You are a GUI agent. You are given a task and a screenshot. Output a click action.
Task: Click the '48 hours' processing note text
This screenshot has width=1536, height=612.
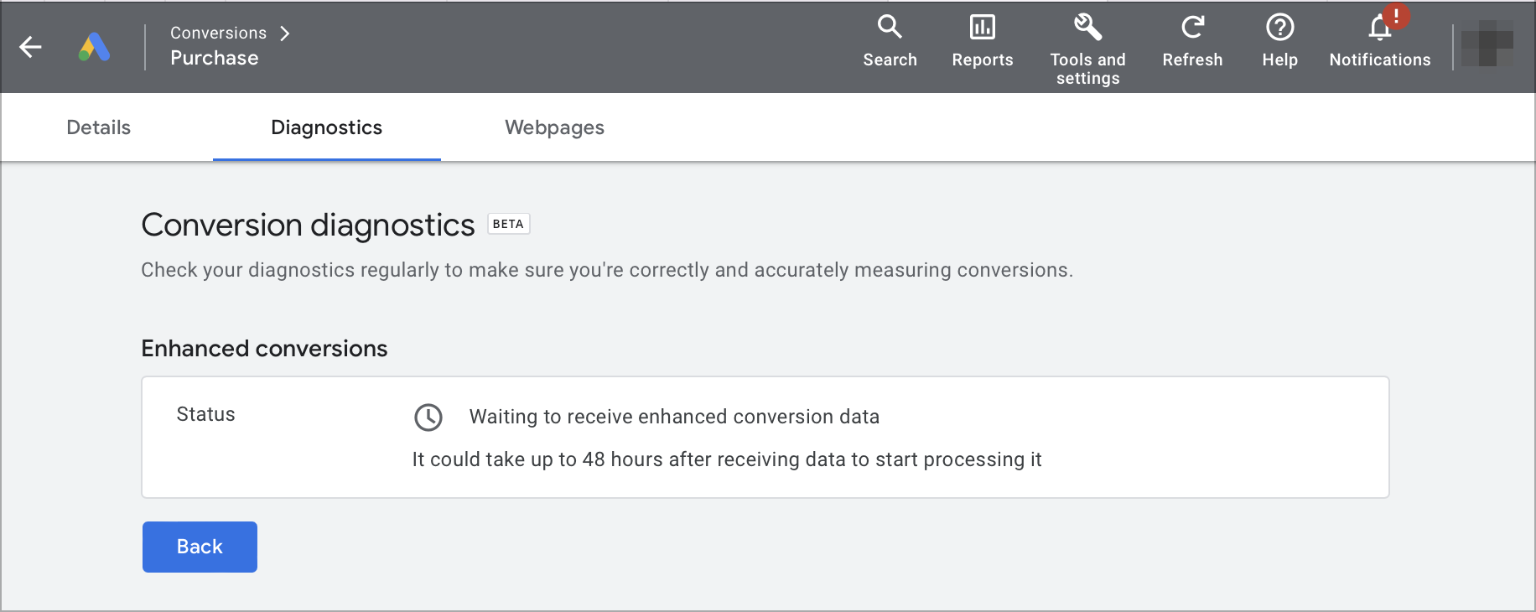(727, 459)
